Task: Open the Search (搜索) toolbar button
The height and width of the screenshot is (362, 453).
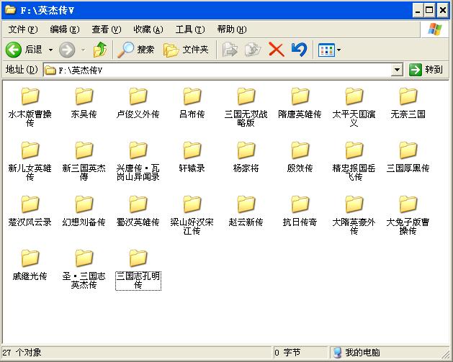Action: coord(136,50)
